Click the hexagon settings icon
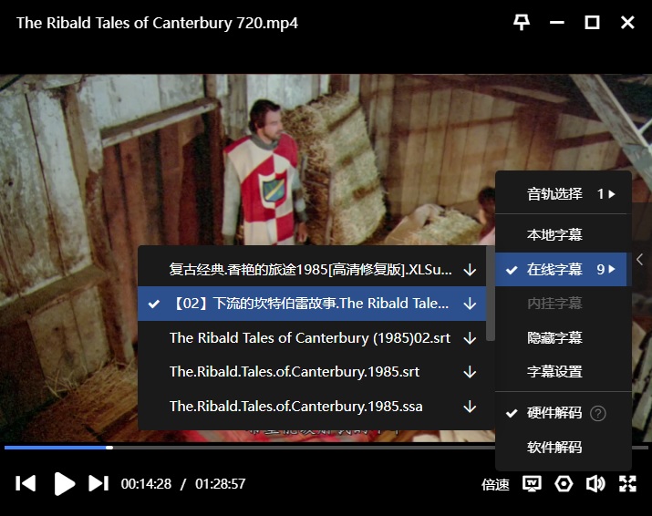 (x=564, y=484)
